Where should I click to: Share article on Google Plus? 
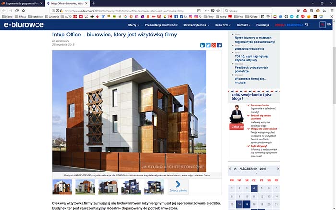(x=214, y=45)
